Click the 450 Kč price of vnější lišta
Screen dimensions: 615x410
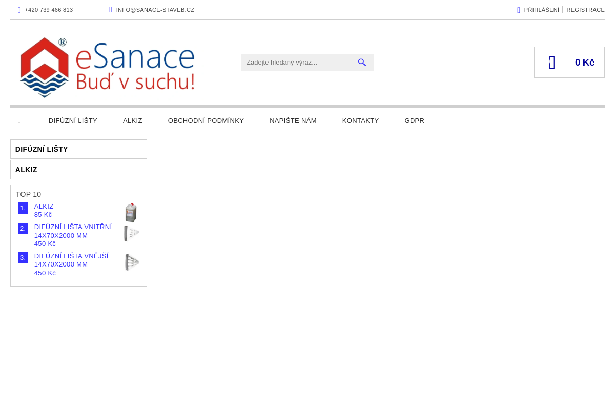point(45,273)
